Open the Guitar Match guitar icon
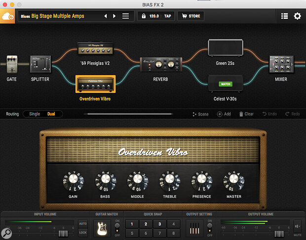Image resolution: width=306 pixels, height=240 pixels. pos(102,228)
